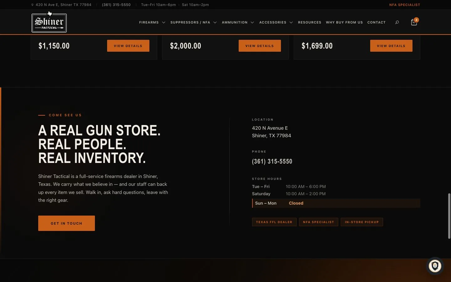View details for the $2,000.00 product

(x=260, y=46)
